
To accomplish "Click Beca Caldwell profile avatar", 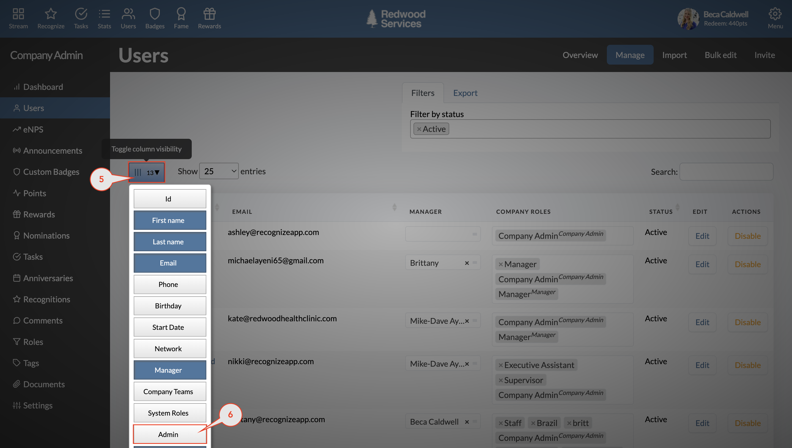I will (x=688, y=19).
